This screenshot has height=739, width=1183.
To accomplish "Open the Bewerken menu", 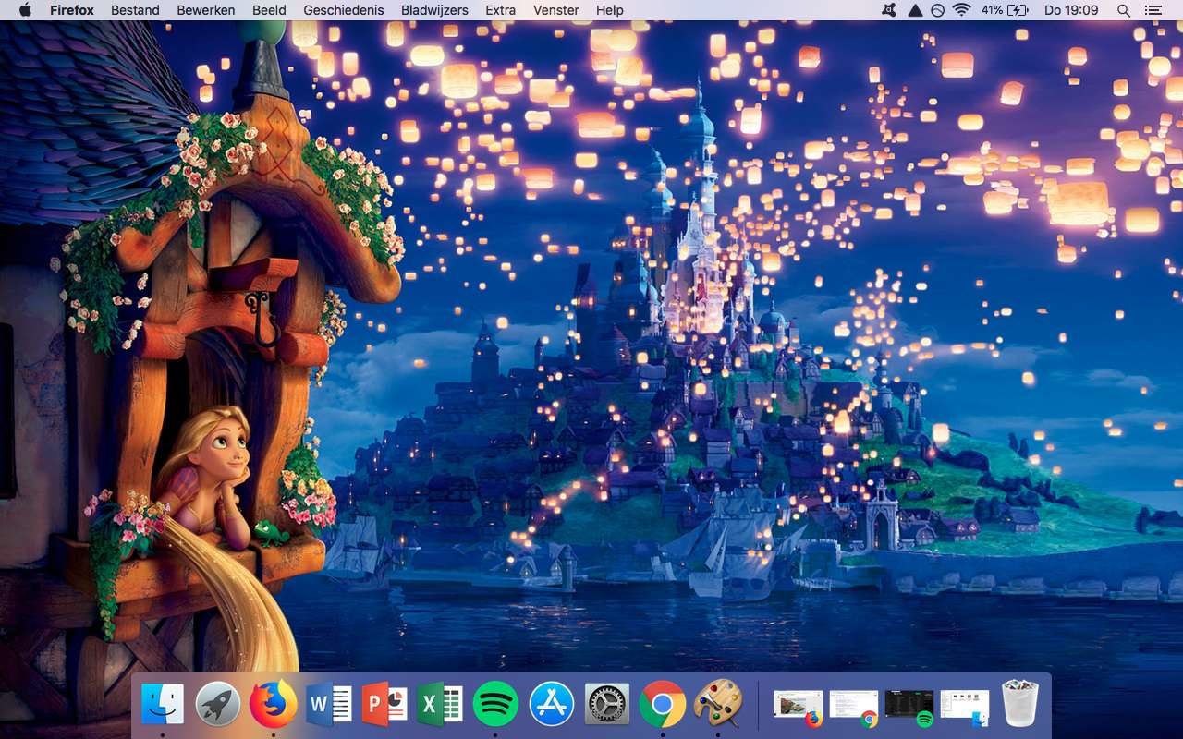I will [206, 10].
